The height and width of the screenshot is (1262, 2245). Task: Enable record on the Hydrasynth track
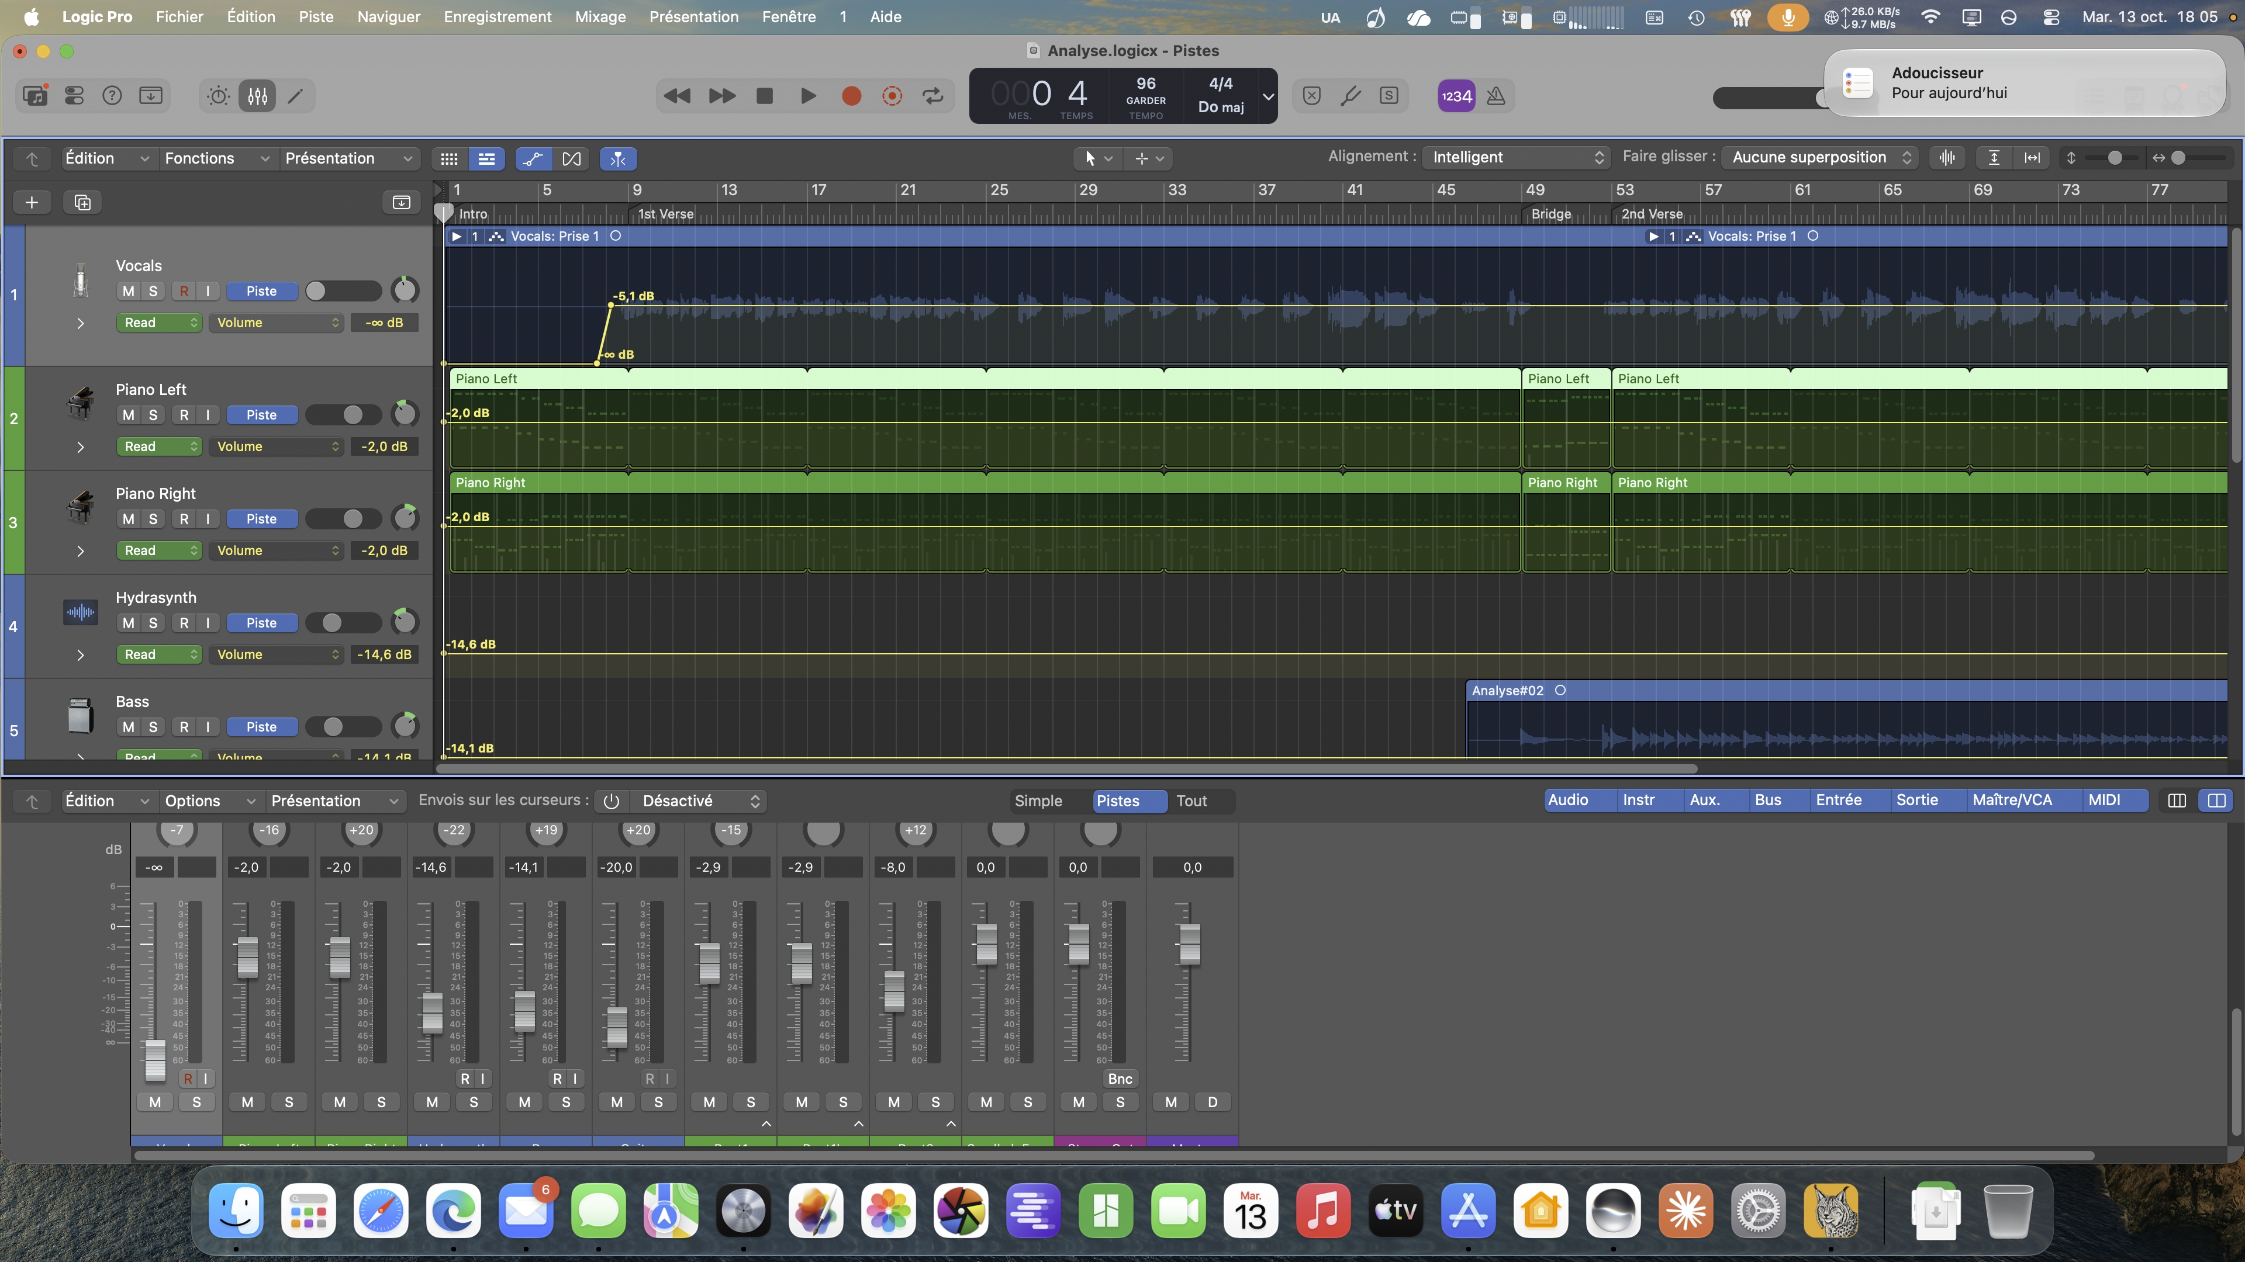[184, 623]
